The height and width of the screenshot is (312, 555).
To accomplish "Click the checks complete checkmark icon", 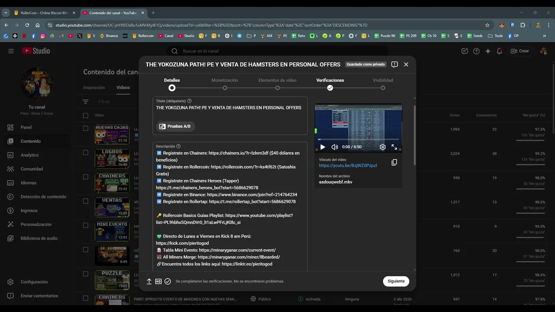I will tap(168, 281).
